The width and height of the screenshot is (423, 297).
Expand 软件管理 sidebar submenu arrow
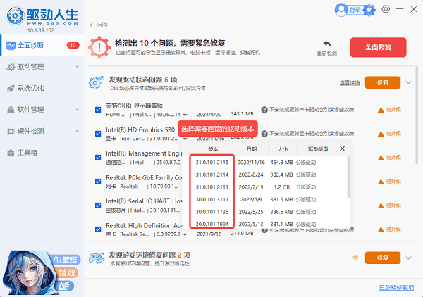click(78, 110)
